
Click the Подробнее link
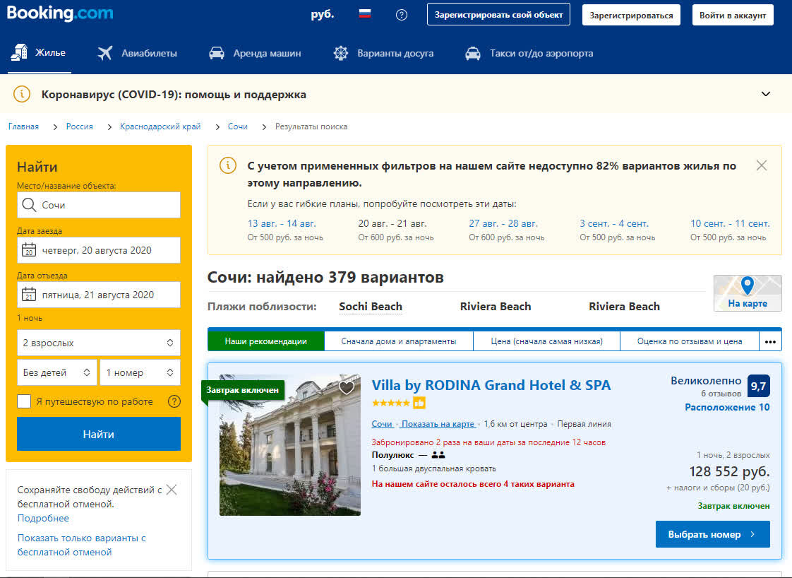[43, 519]
